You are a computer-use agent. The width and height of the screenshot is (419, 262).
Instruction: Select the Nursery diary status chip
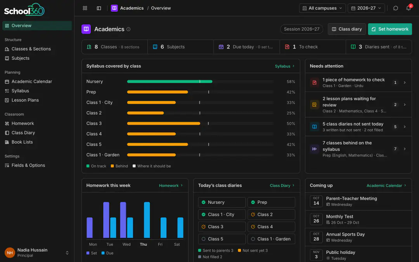point(222,202)
